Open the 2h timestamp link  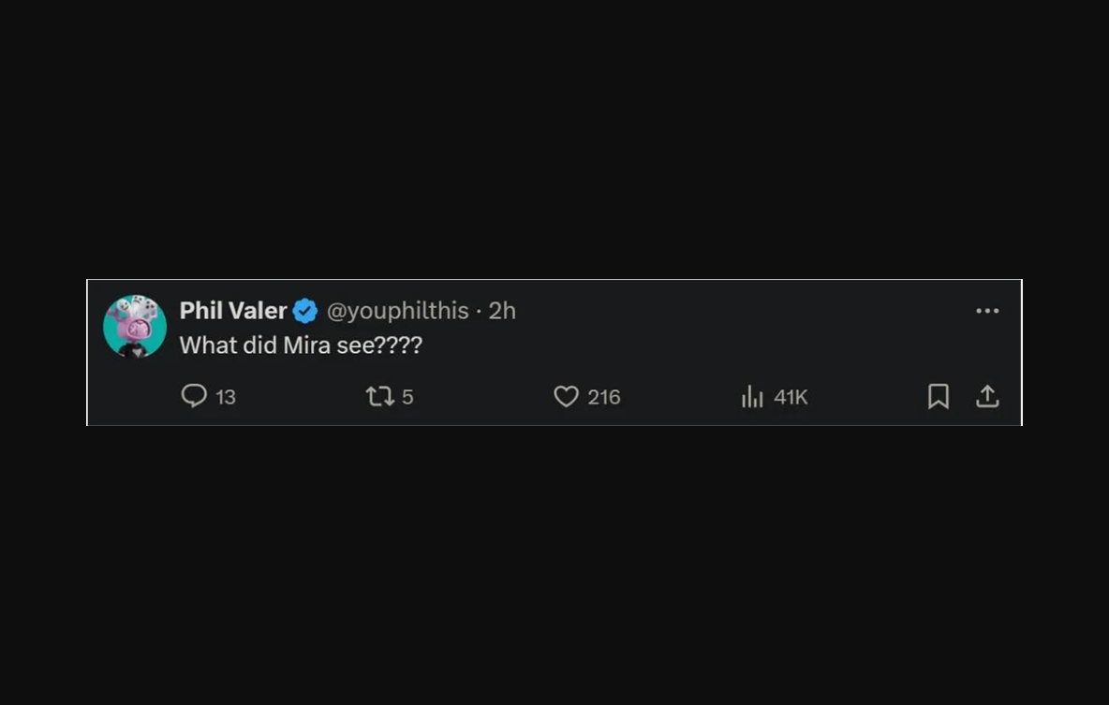pos(502,311)
